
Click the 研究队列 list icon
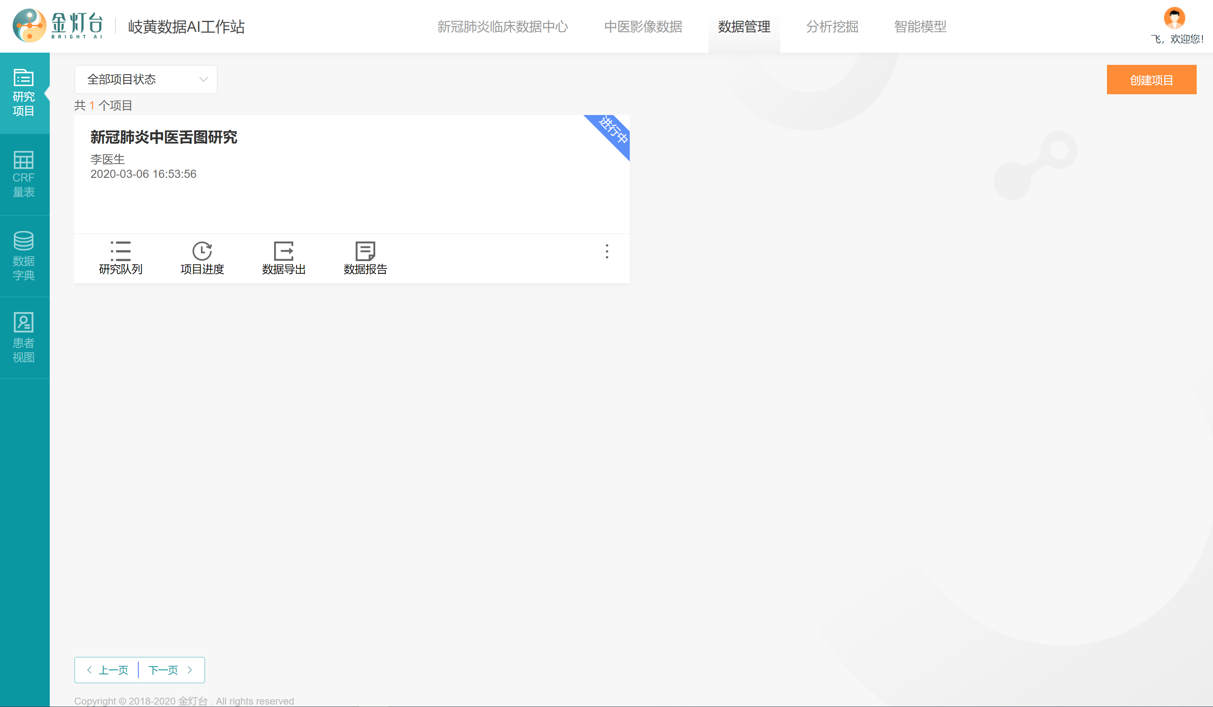click(120, 250)
